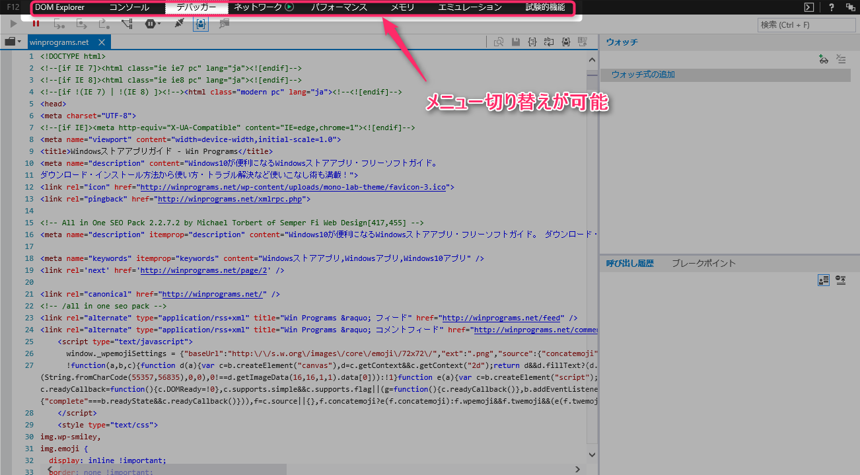860x475 pixels.
Task: Open the ネットワーク tab
Action: (258, 7)
